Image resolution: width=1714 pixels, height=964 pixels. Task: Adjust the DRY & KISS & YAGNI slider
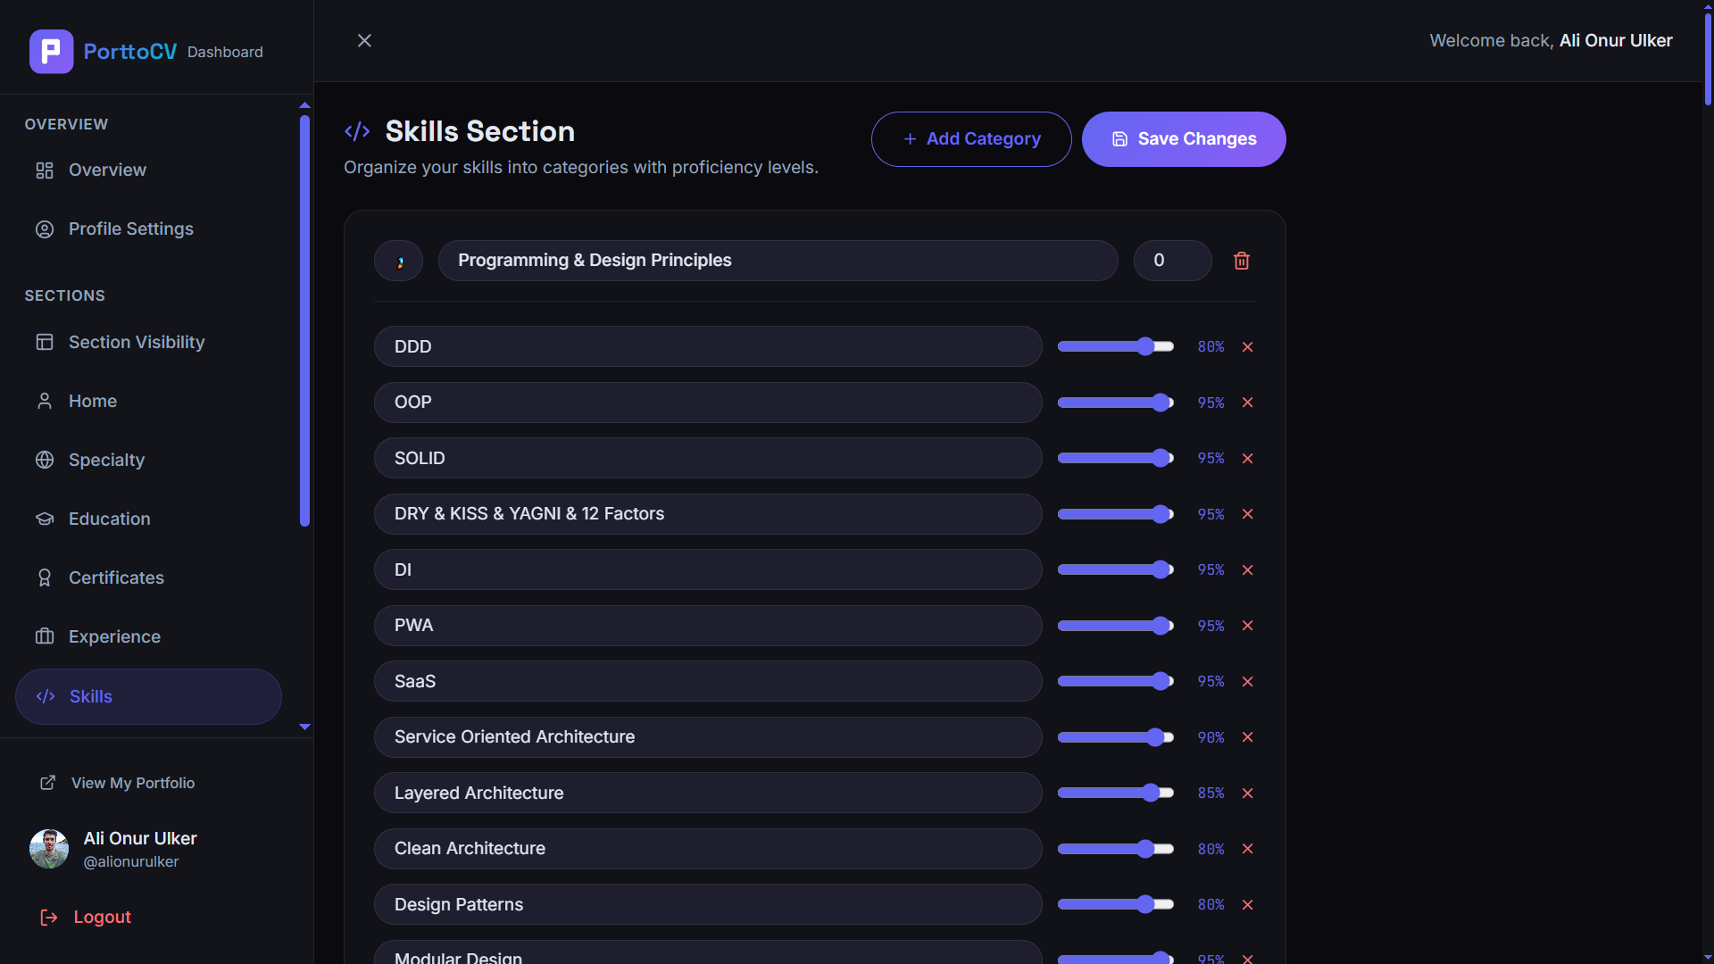point(1116,514)
